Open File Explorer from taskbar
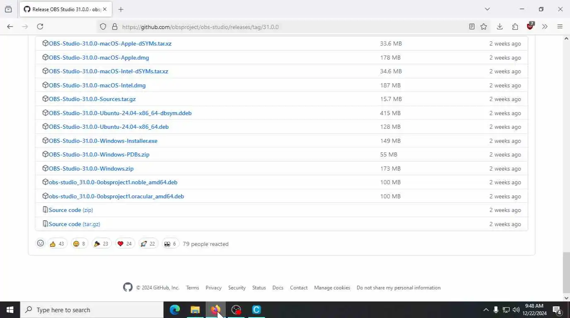Screen dimensions: 570x318 click(195, 310)
